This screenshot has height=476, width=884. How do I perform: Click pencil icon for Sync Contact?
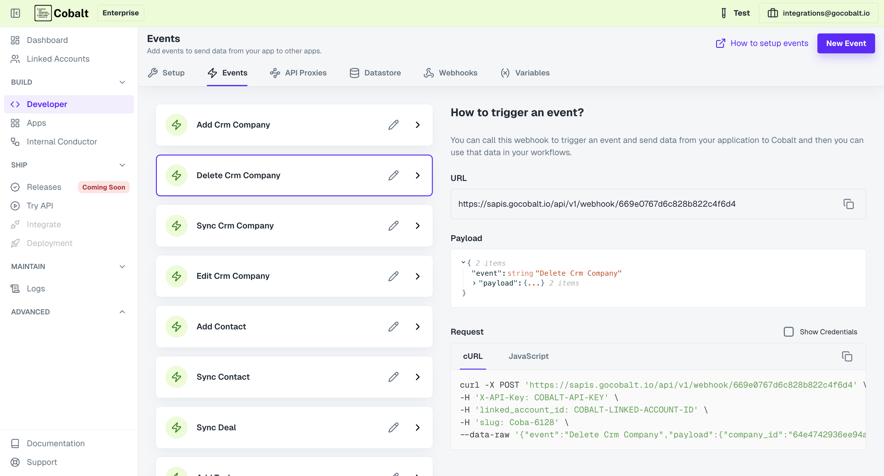click(x=393, y=377)
